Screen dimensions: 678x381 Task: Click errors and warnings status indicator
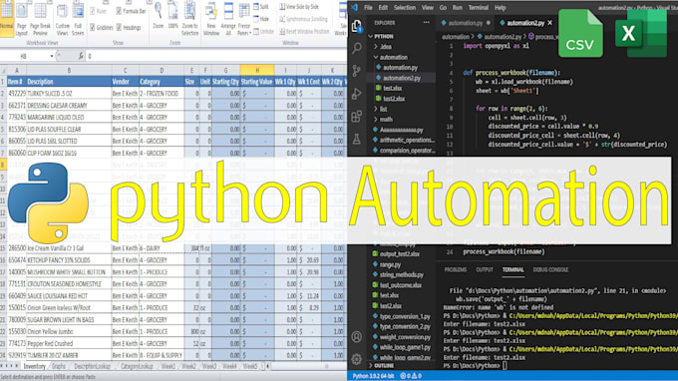click(x=411, y=376)
